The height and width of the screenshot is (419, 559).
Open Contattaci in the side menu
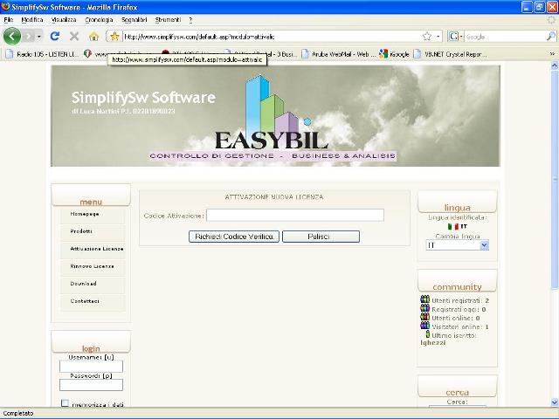click(85, 301)
